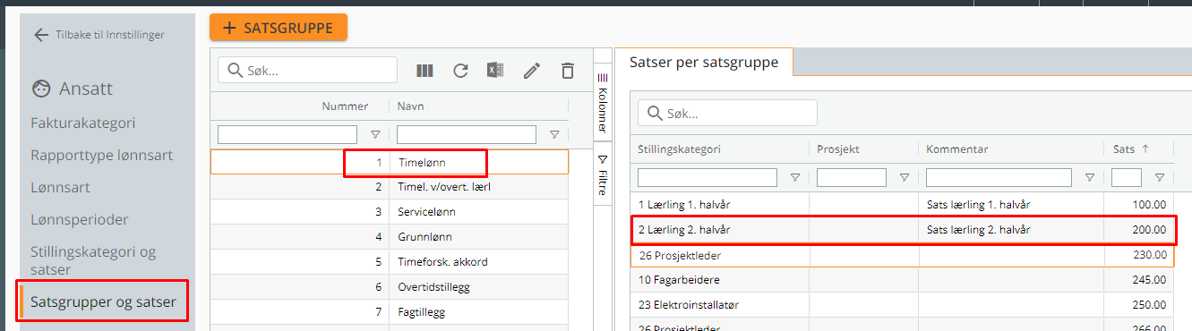Export the list to Excel
The height and width of the screenshot is (331, 1192).
point(495,71)
